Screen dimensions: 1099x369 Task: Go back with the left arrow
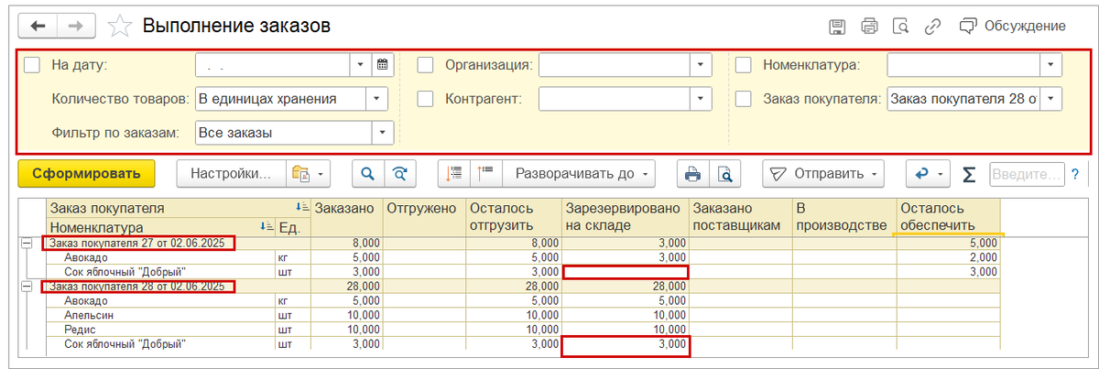[x=38, y=26]
